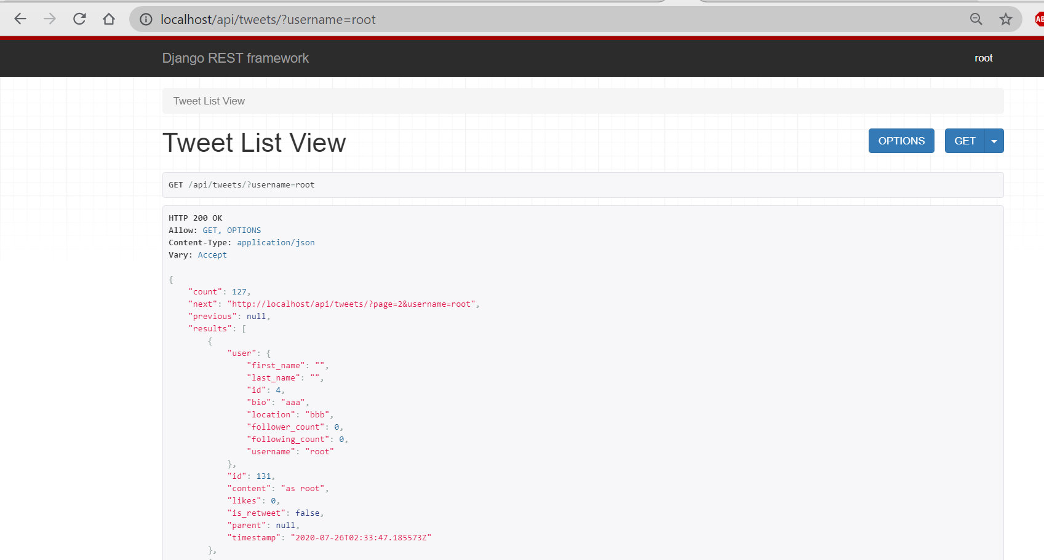Screen dimensions: 1044x560
Task: Open the AdBlock extension icon
Action: pyautogui.click(x=1039, y=20)
